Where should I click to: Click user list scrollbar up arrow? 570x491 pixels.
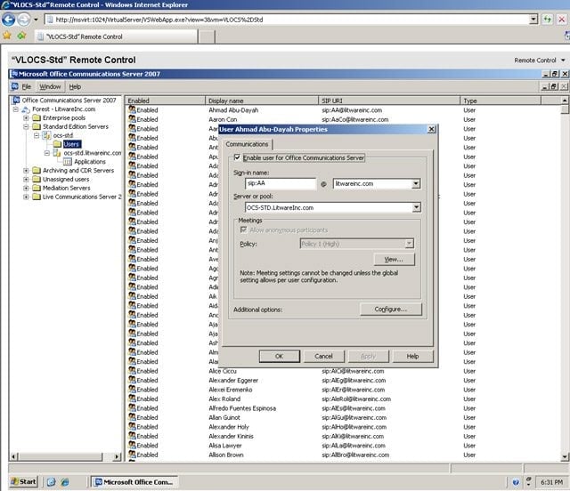pyautogui.click(x=565, y=101)
